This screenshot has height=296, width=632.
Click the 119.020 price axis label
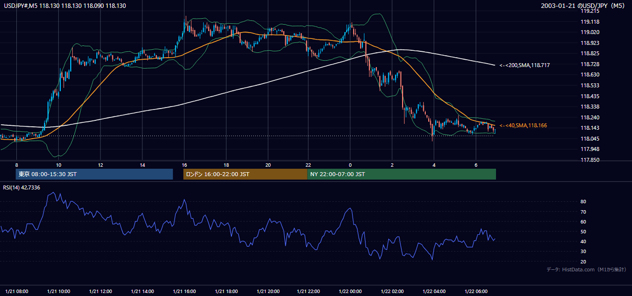[x=590, y=32]
